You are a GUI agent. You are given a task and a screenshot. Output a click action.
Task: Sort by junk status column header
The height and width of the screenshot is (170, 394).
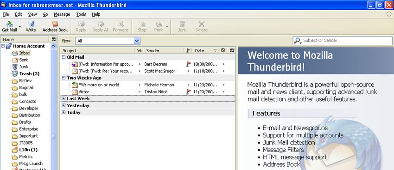[x=223, y=50]
